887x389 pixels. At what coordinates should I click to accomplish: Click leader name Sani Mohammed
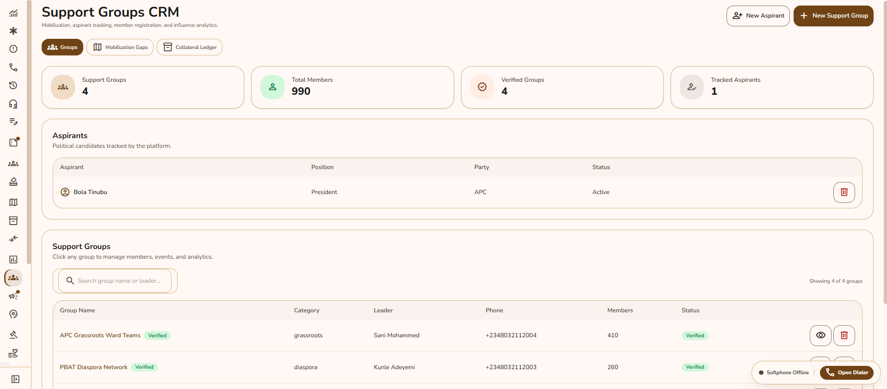pyautogui.click(x=397, y=335)
